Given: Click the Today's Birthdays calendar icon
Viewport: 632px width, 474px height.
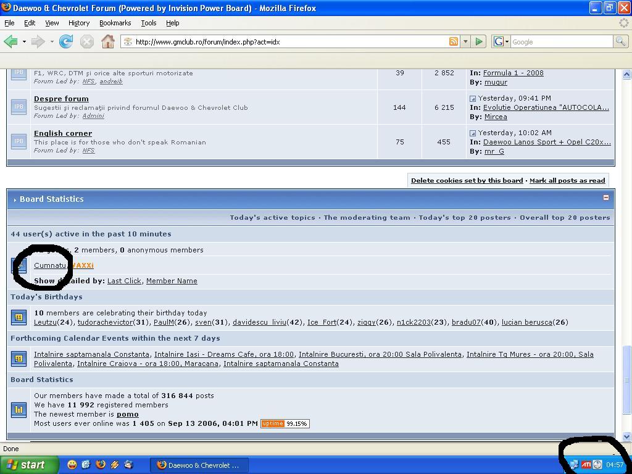Looking at the screenshot, I should tap(19, 317).
